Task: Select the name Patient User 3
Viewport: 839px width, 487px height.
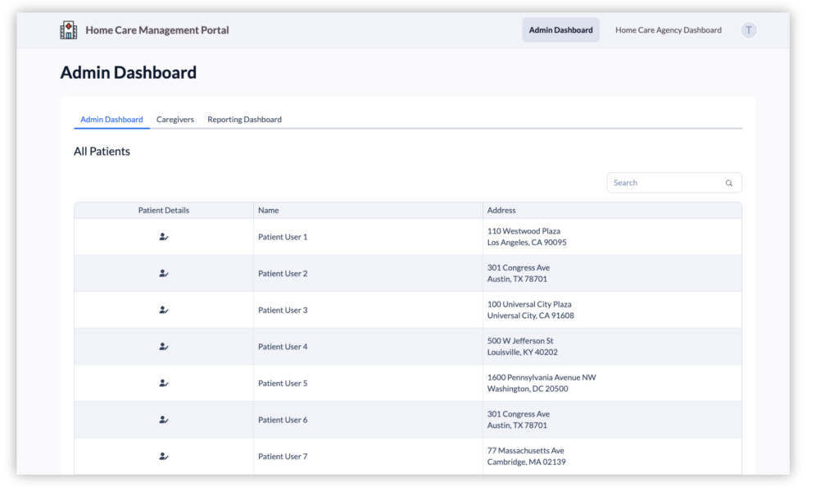Action: 283,310
